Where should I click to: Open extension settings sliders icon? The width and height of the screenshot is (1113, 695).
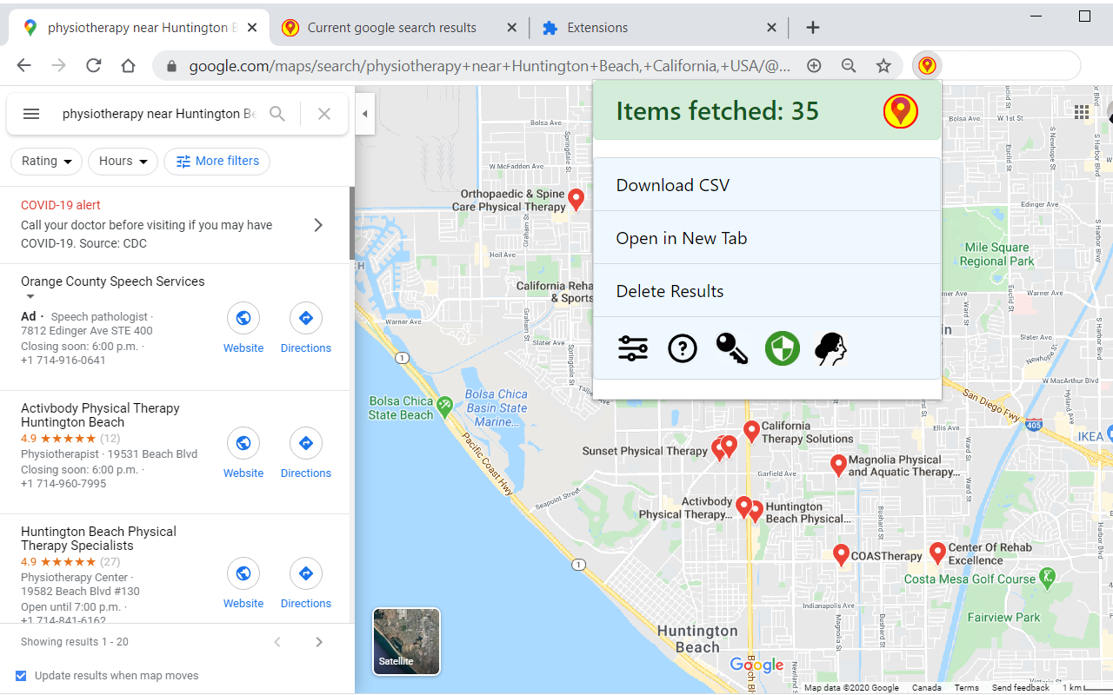633,348
